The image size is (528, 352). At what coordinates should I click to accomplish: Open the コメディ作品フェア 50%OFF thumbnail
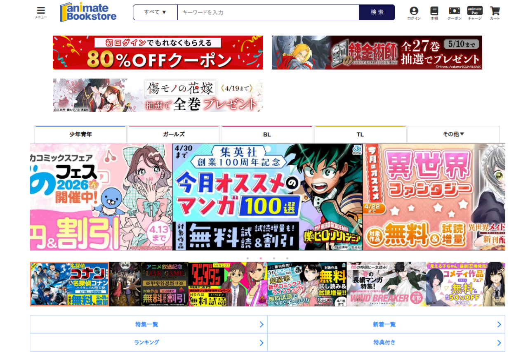click(465, 284)
